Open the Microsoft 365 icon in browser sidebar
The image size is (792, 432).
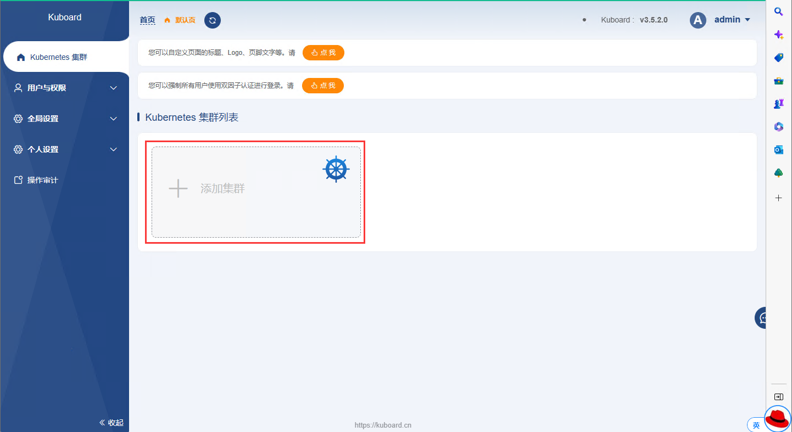779,127
